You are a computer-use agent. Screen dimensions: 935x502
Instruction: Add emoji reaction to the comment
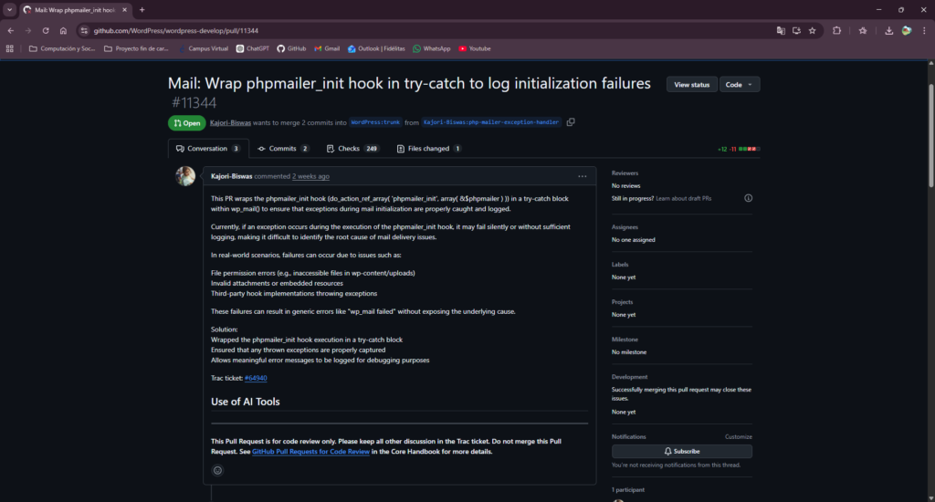point(217,470)
